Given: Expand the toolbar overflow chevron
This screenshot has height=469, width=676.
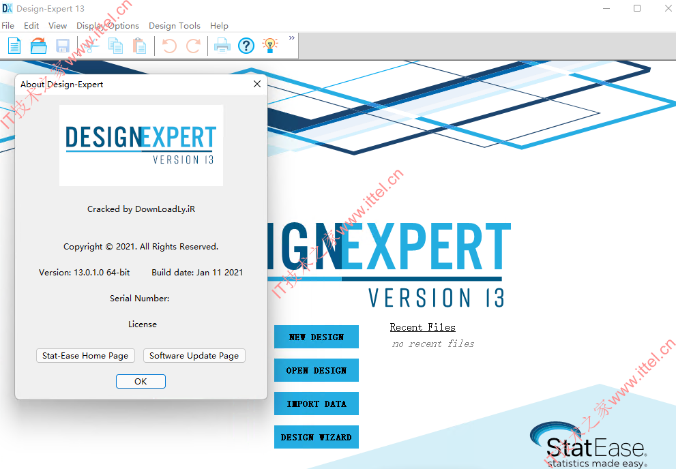Looking at the screenshot, I should [292, 38].
